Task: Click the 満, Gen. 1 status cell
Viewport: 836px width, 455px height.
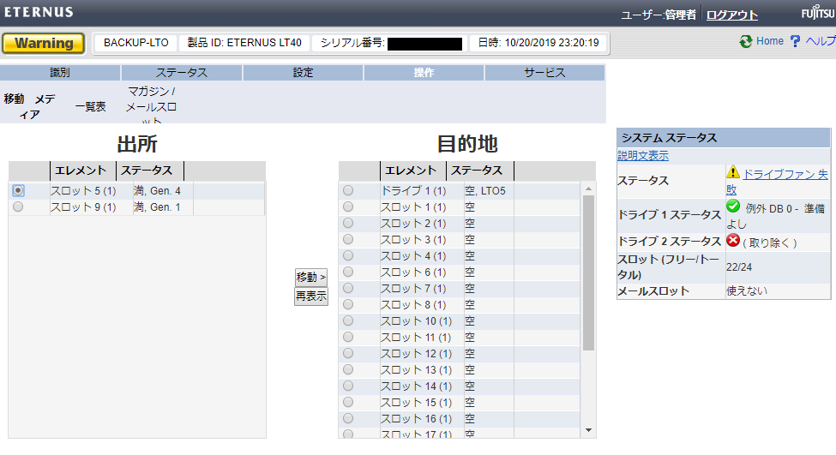Action: [163, 207]
